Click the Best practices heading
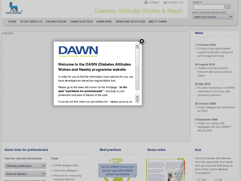Screen dimensions: 241x181 (110, 150)
